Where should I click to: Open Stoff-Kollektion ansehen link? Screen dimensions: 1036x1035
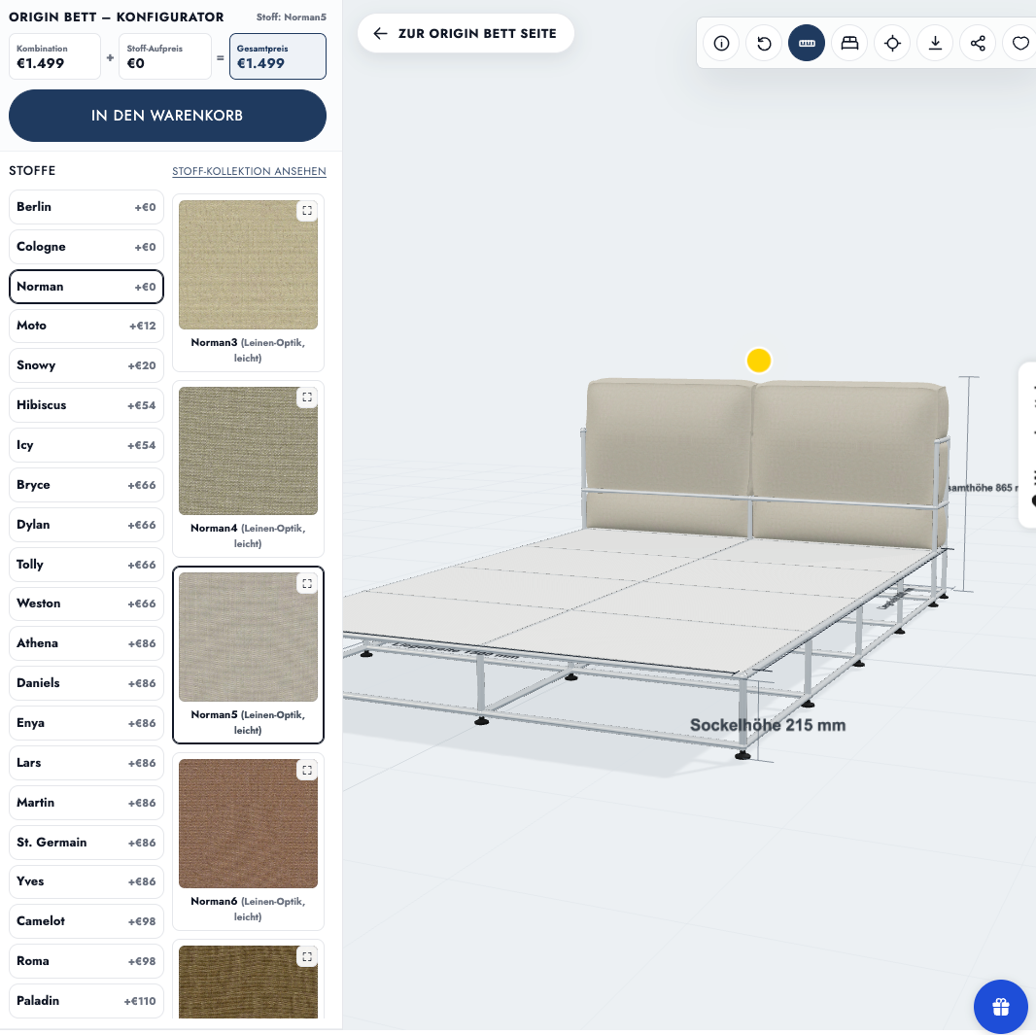249,171
